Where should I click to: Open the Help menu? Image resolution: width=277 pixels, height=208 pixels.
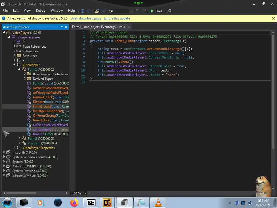pyautogui.click(x=71, y=11)
